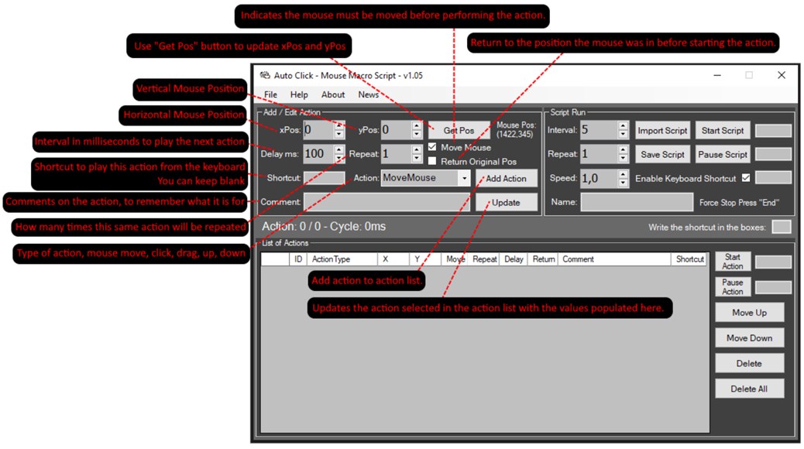Open the About menu
804x449 pixels.
[x=332, y=94]
